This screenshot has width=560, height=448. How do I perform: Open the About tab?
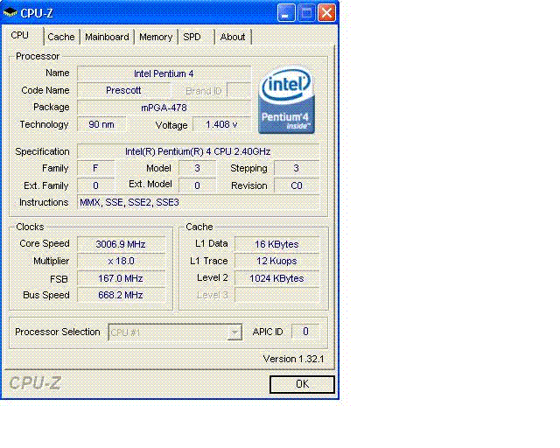pos(233,37)
